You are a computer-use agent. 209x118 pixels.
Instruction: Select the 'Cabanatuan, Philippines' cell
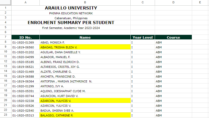pyautogui.click(x=71, y=18)
